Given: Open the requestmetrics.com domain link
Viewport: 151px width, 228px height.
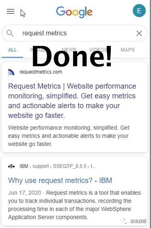Looking at the screenshot, I should pos(41,72).
